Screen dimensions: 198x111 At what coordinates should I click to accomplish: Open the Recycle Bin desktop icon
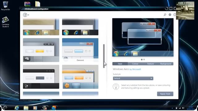[x=6, y=6]
